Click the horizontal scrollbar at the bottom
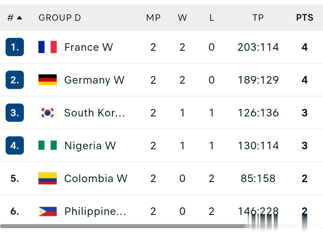Screen dimensions: 323x234 pos(123,226)
